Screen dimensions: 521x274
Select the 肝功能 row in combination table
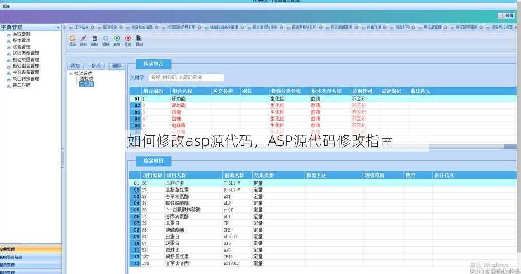pyautogui.click(x=323, y=99)
